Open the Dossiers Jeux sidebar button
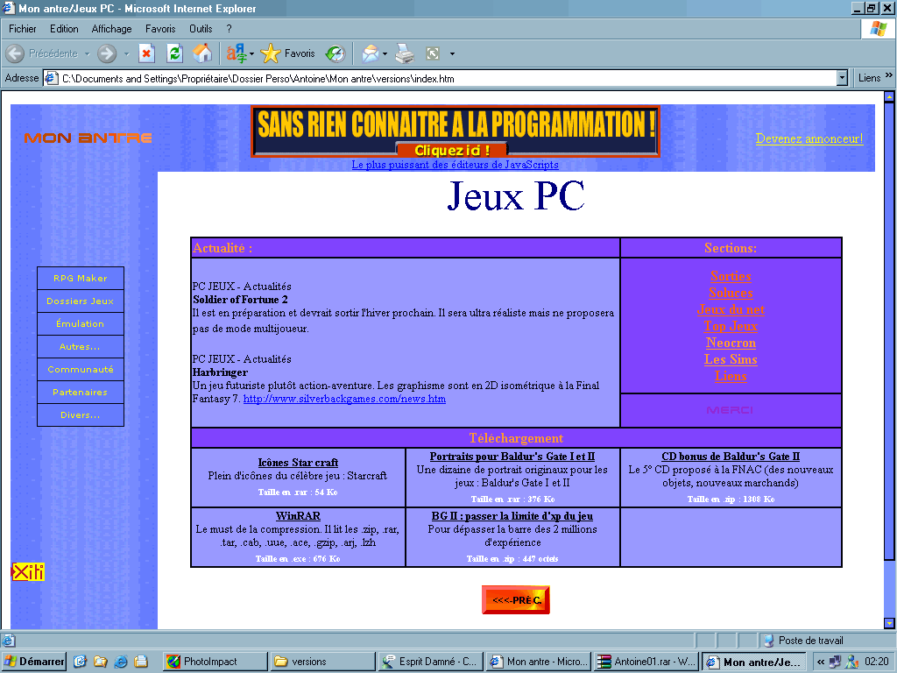This screenshot has height=673, width=897. pos(81,301)
